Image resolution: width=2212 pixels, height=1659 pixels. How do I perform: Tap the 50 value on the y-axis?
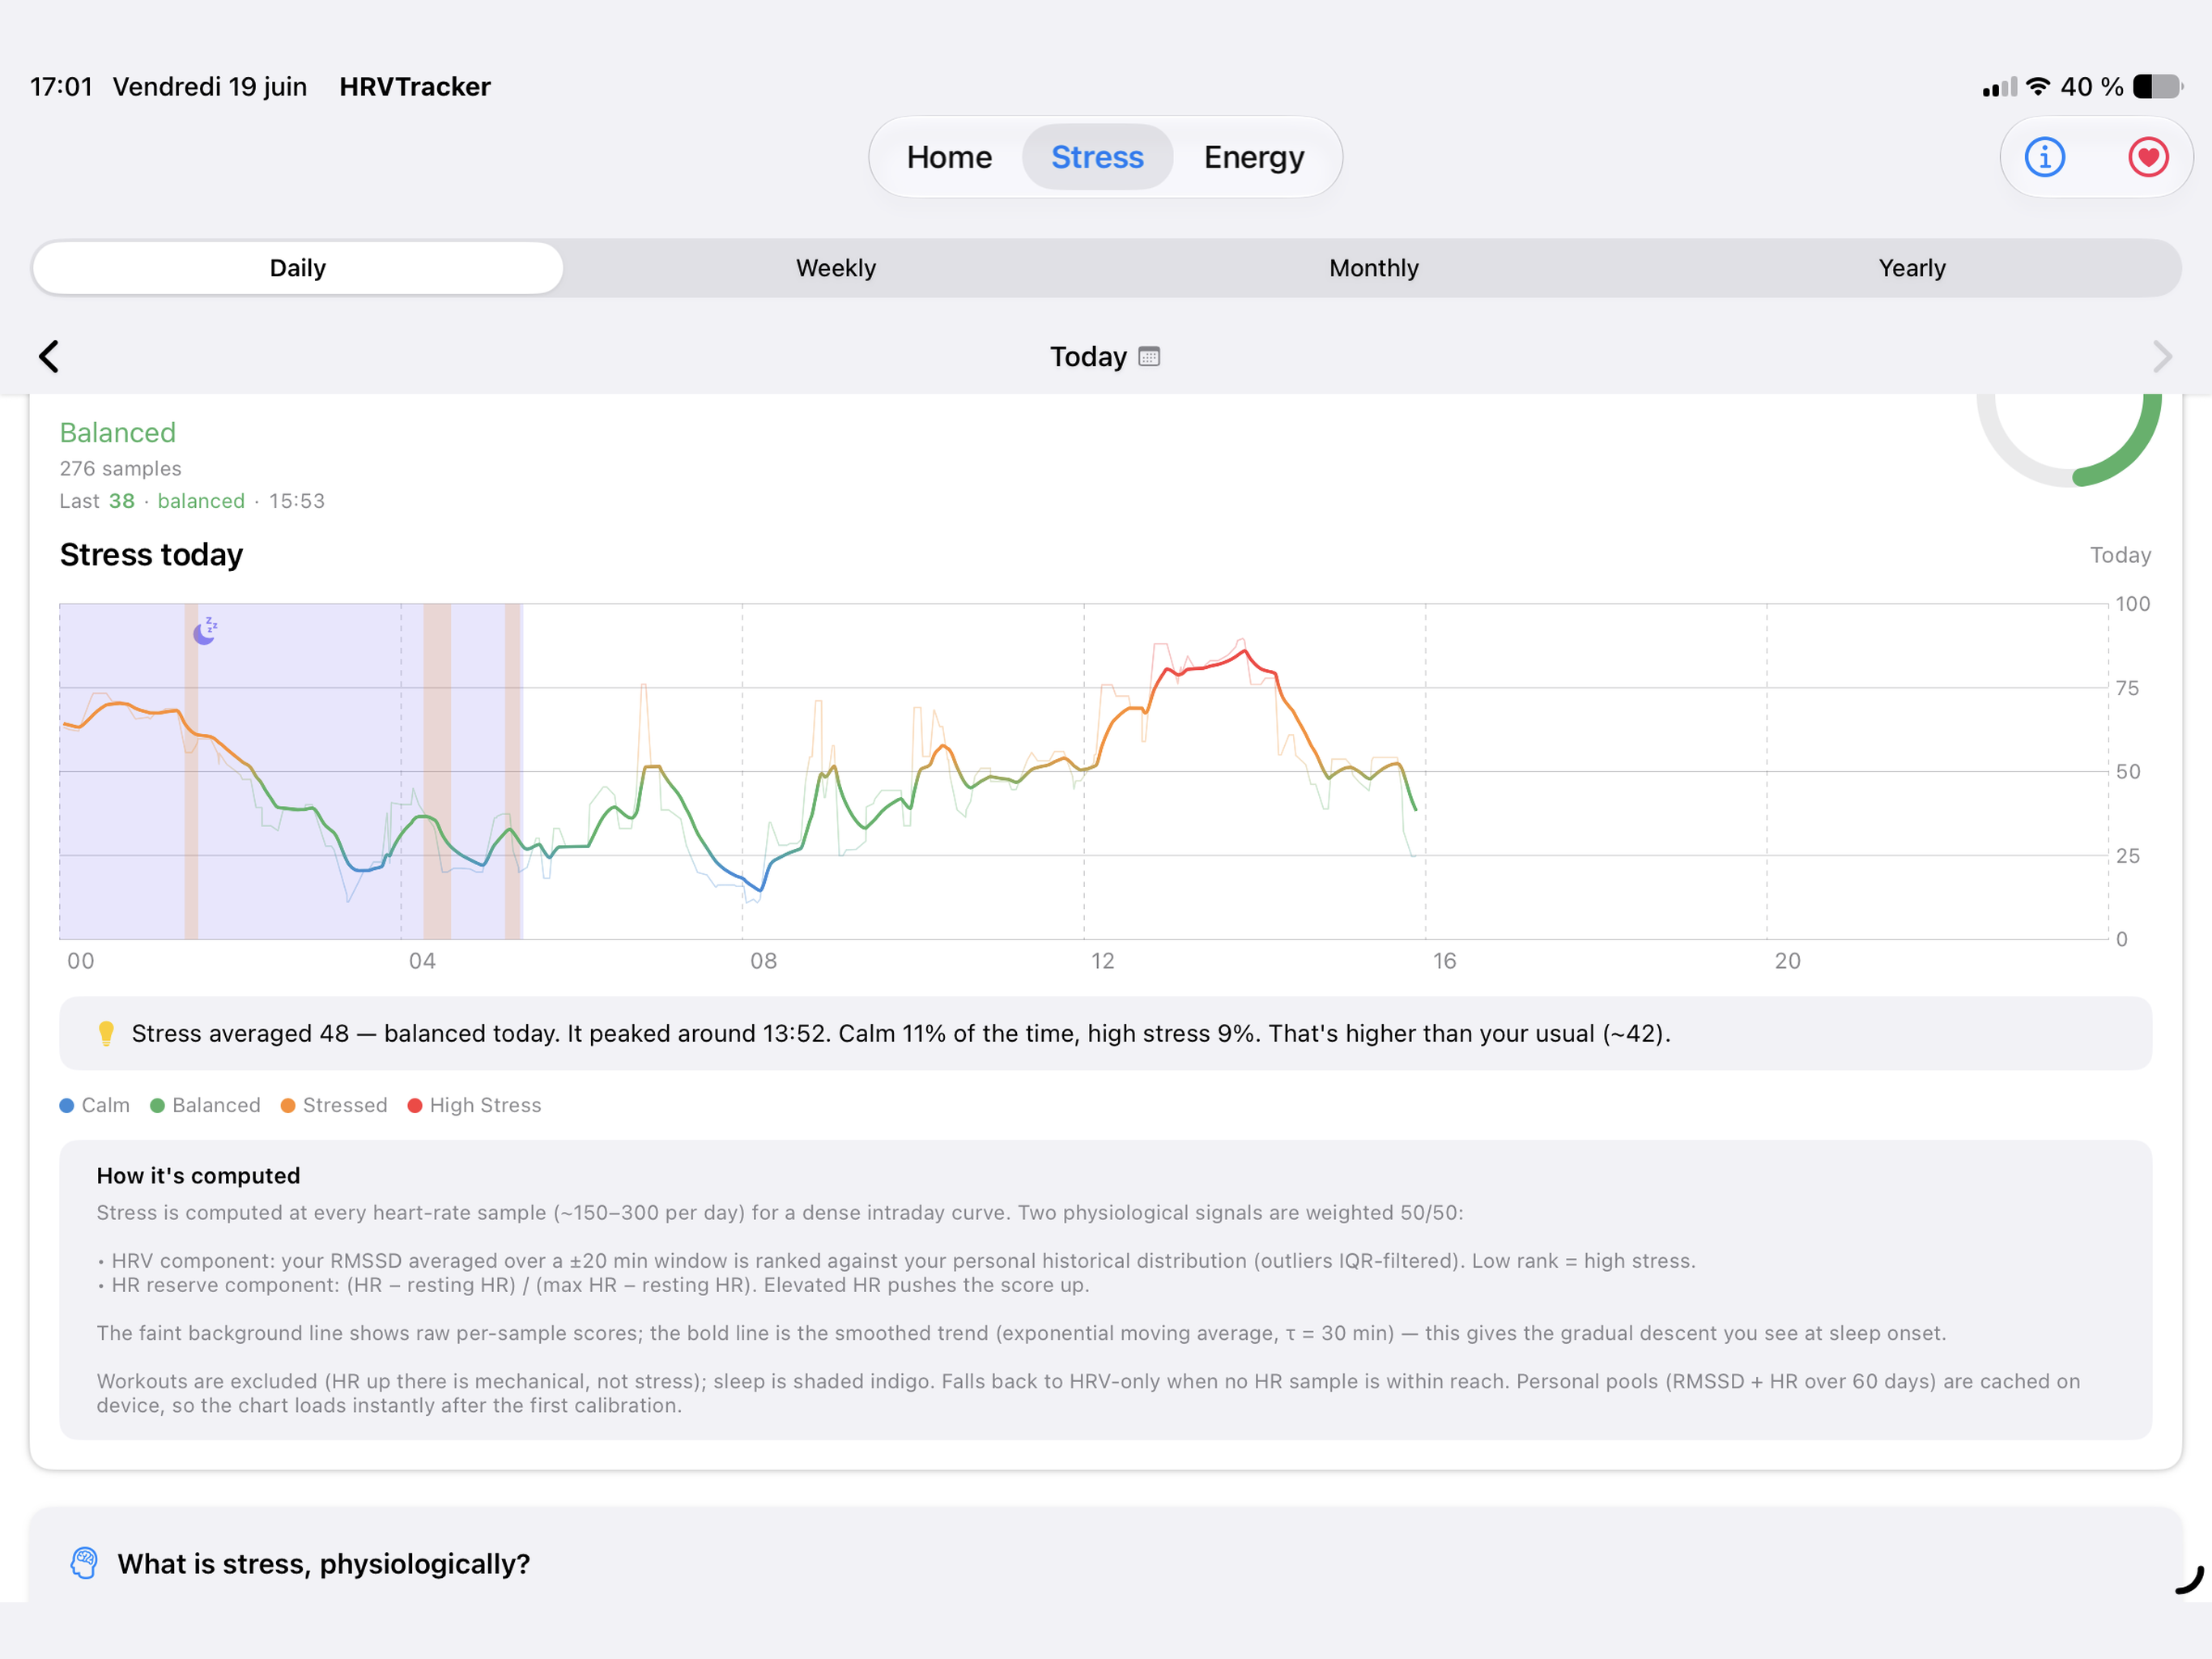[x=2128, y=771]
